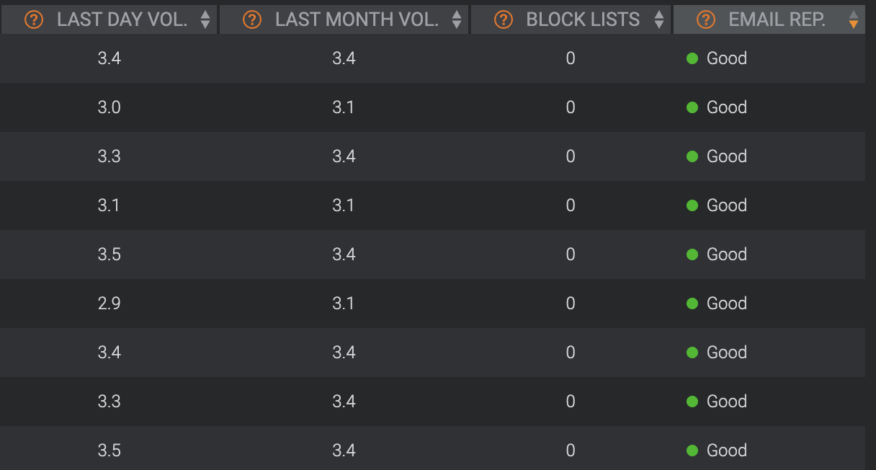Click the Last Month Vol. header text
This screenshot has height=470, width=876.
(x=357, y=19)
